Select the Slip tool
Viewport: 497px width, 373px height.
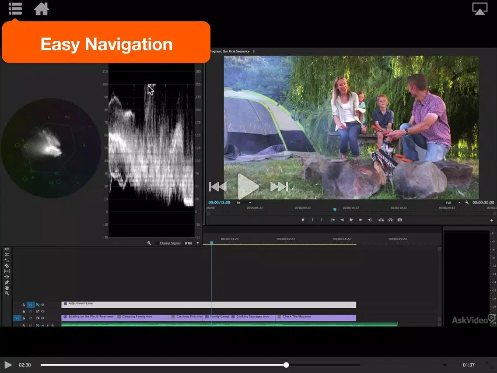7,271
